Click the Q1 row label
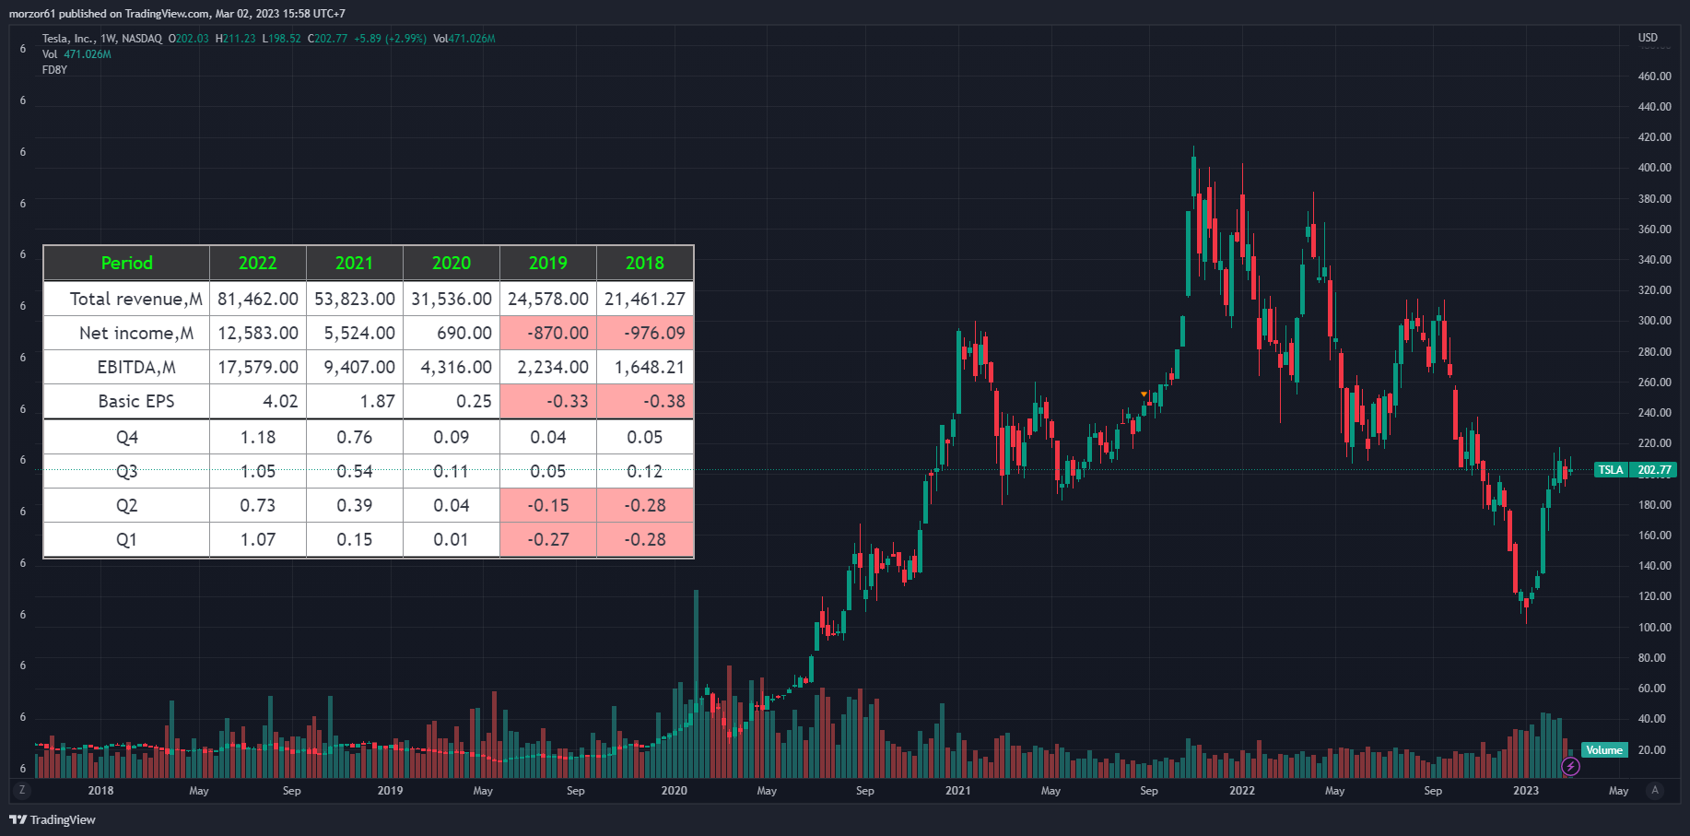The width and height of the screenshot is (1690, 836). point(127,539)
